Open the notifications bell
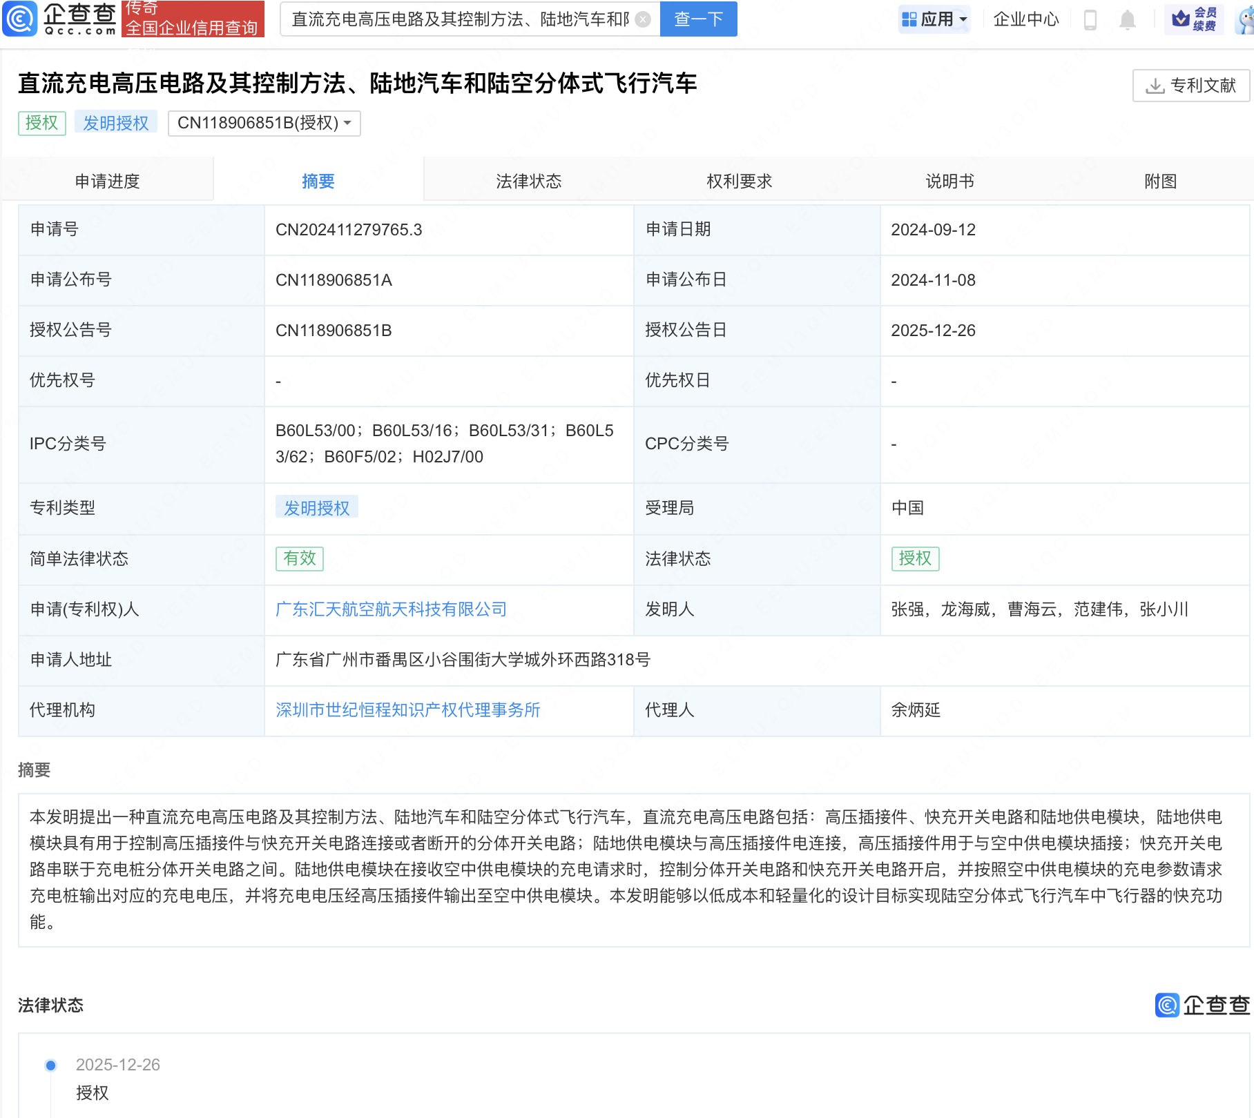The image size is (1254, 1118). point(1127,19)
